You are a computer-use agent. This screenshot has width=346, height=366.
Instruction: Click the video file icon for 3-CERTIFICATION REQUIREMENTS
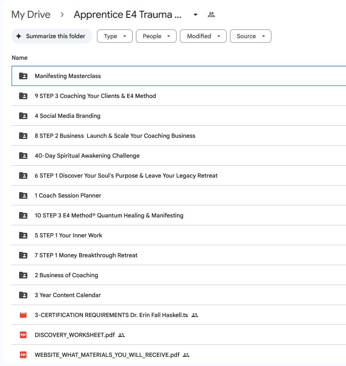click(x=23, y=315)
